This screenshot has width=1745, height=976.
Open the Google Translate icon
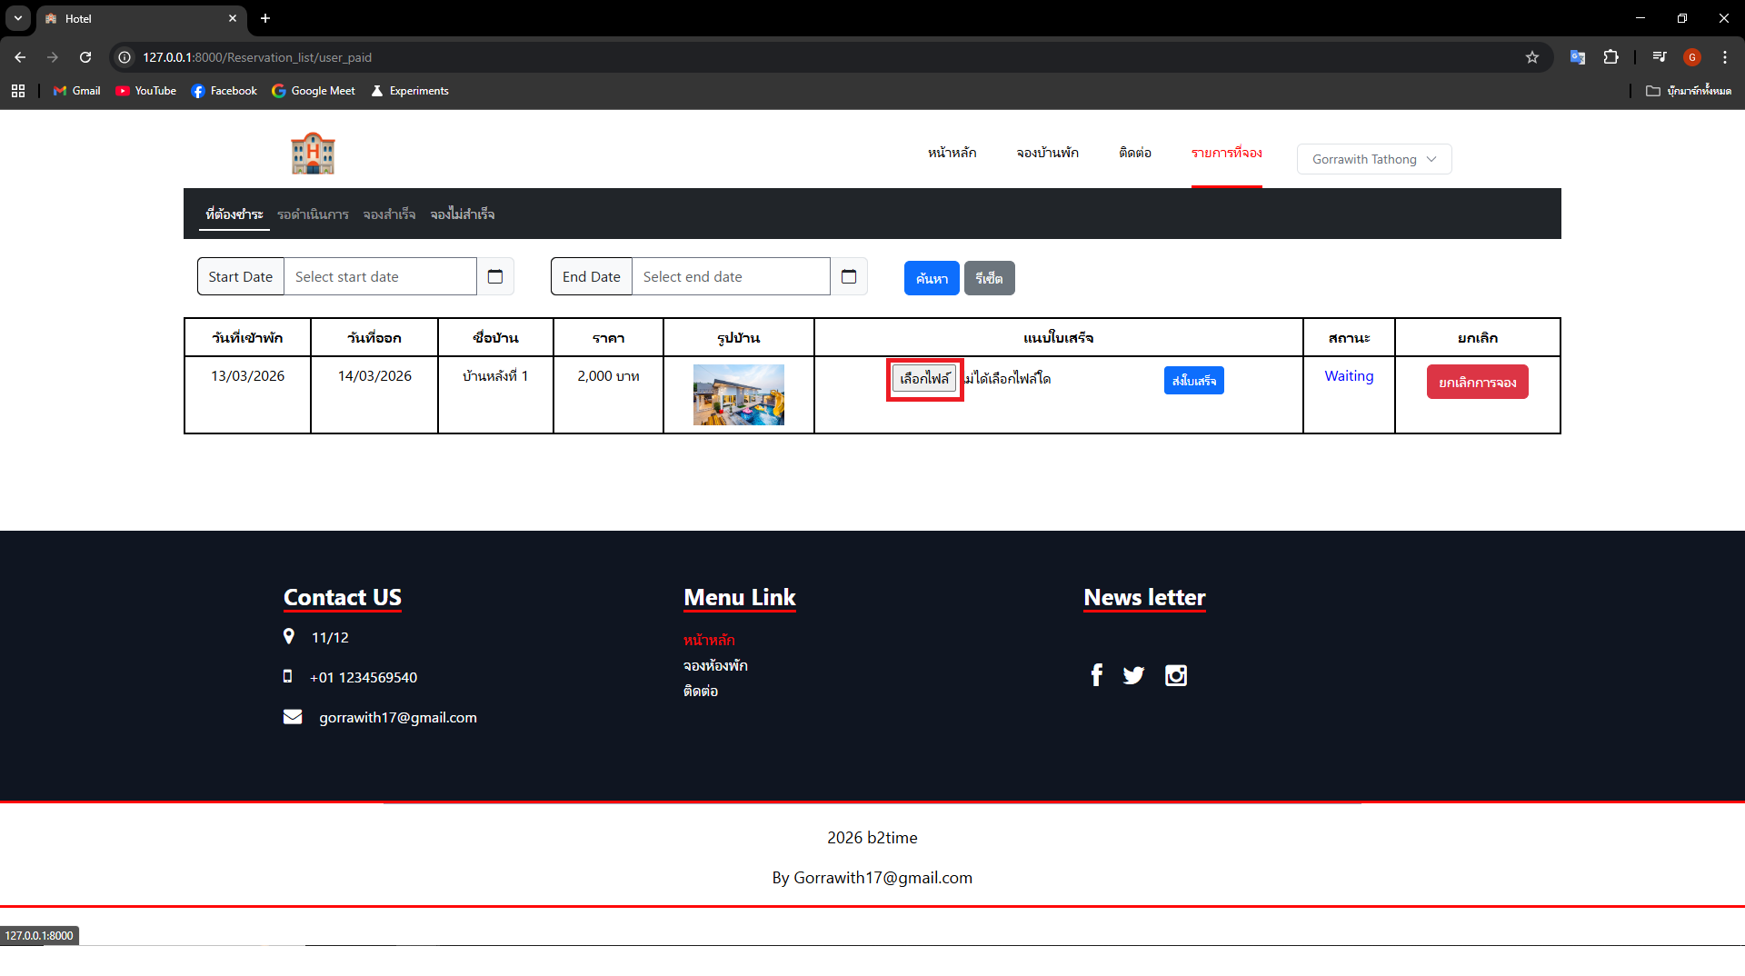point(1577,57)
